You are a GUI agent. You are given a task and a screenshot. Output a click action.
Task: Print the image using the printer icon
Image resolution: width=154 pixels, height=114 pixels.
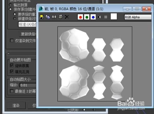tap(61, 17)
